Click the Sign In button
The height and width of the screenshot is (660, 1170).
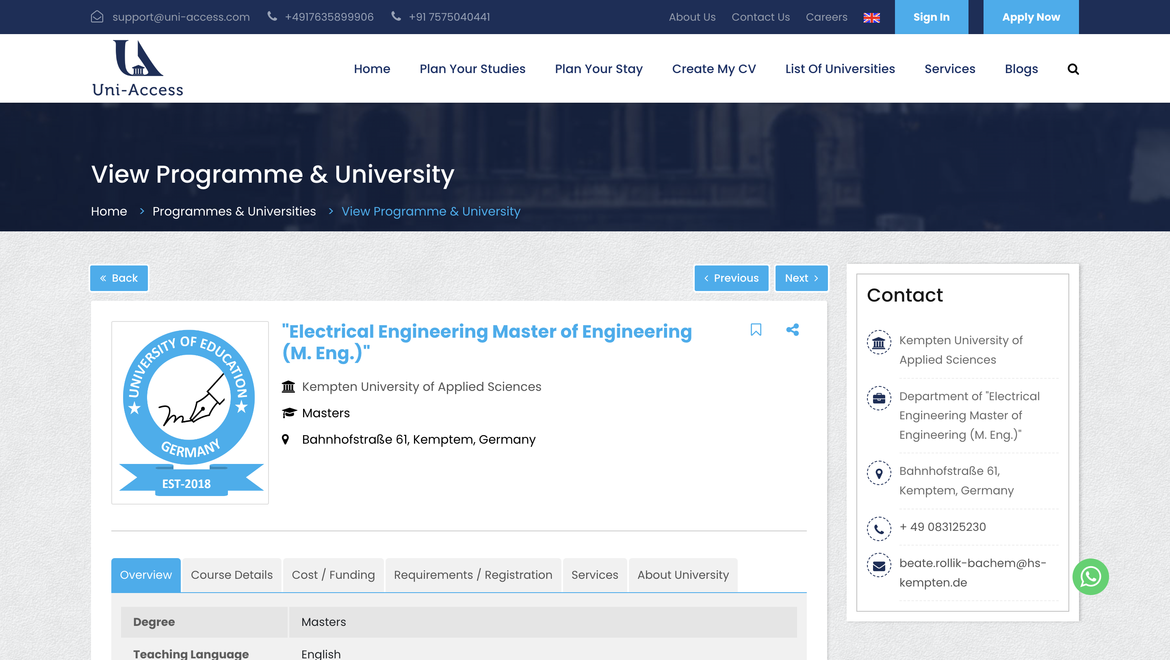click(x=931, y=17)
